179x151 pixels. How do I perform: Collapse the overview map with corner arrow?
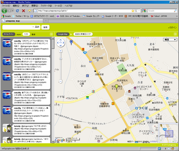pyautogui.click(x=177, y=142)
